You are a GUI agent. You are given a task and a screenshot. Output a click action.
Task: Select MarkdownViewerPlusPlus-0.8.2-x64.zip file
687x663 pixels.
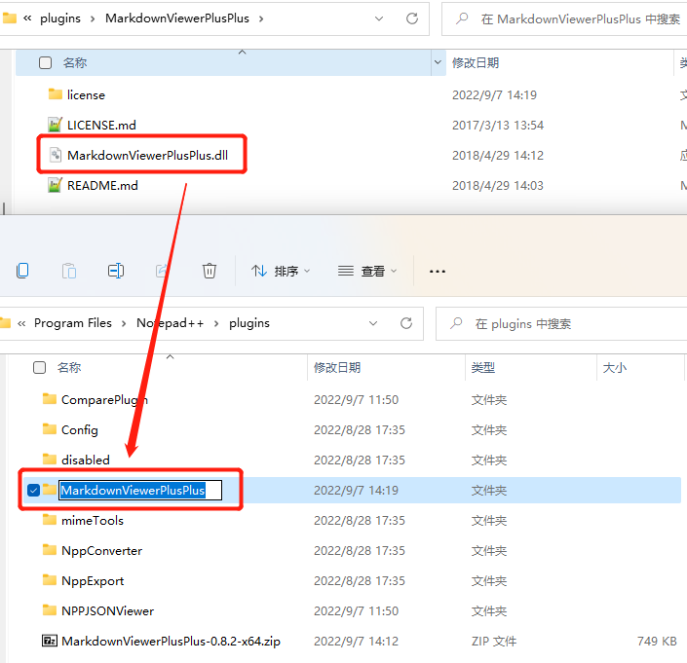(171, 642)
